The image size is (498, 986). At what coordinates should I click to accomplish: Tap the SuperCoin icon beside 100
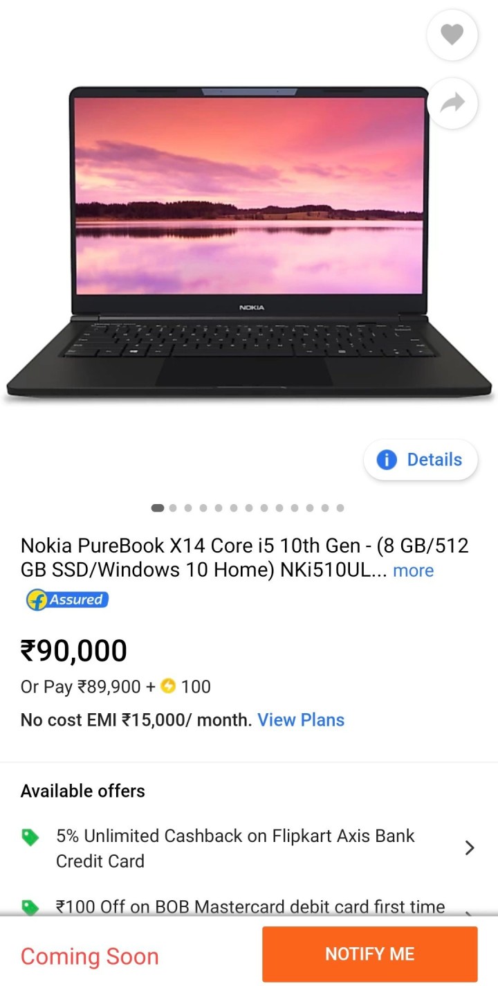pos(168,686)
